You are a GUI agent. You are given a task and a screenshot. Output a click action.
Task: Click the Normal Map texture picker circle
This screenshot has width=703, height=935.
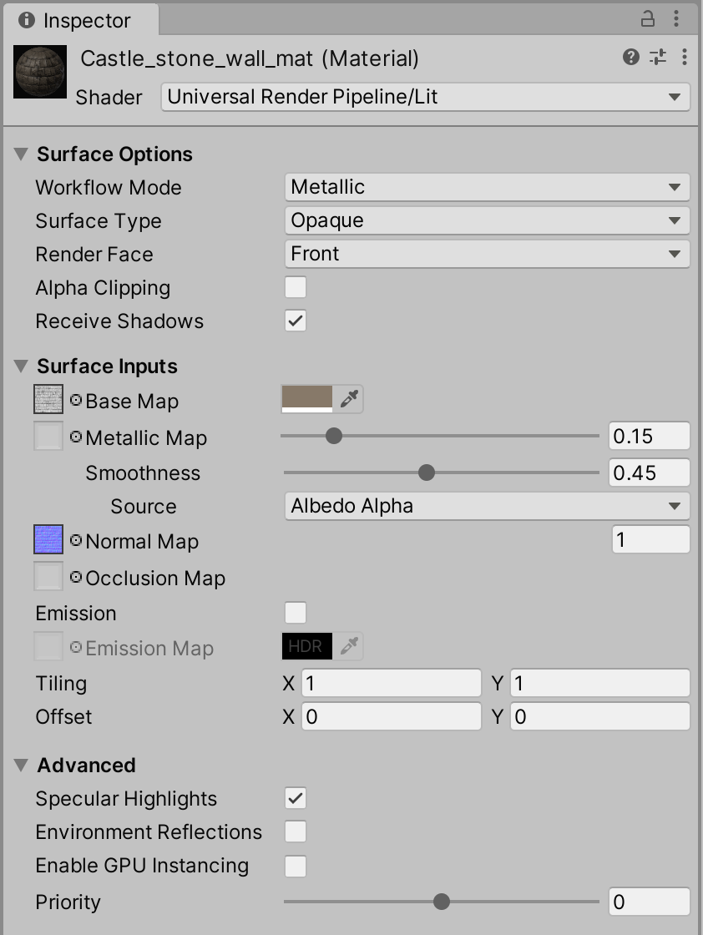pos(76,541)
